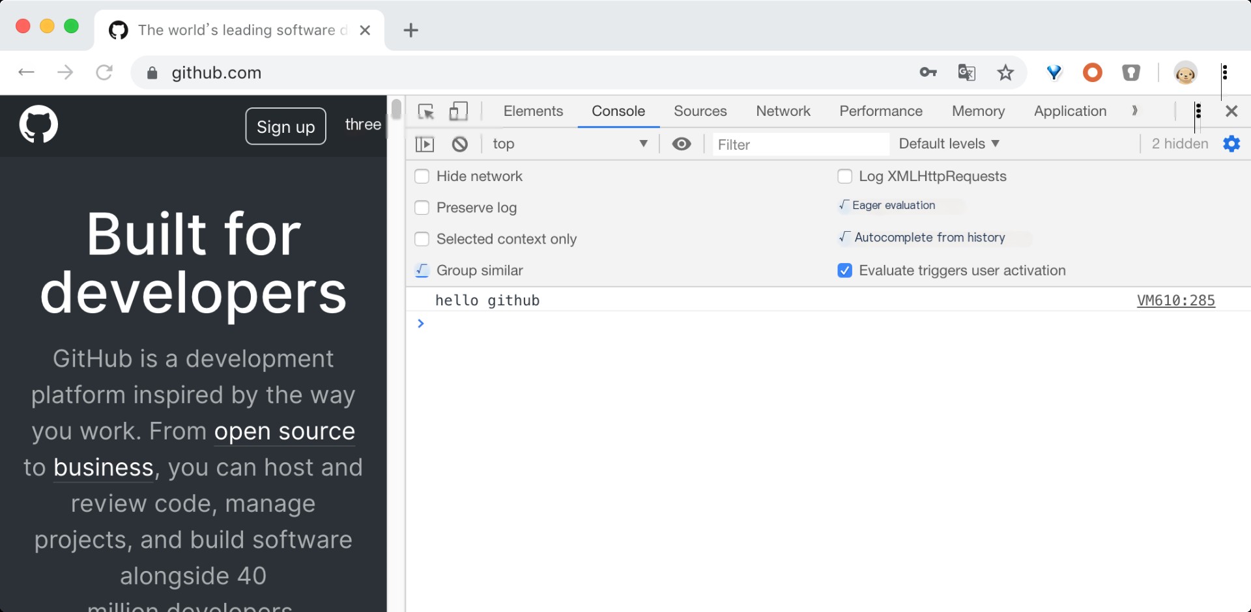Enable Hide network checkbox
Screen dimensions: 1251x612
(x=422, y=176)
